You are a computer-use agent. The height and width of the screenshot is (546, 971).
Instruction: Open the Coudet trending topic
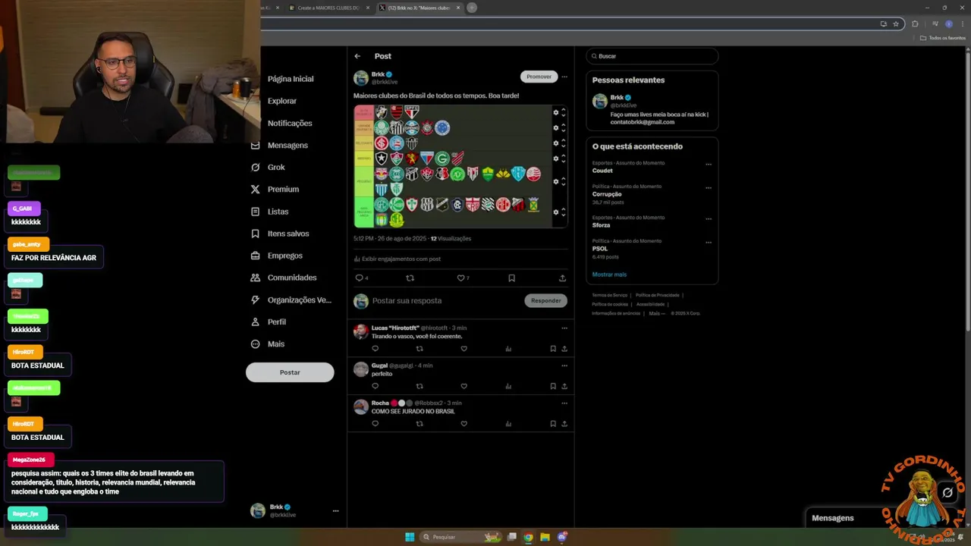(x=602, y=171)
